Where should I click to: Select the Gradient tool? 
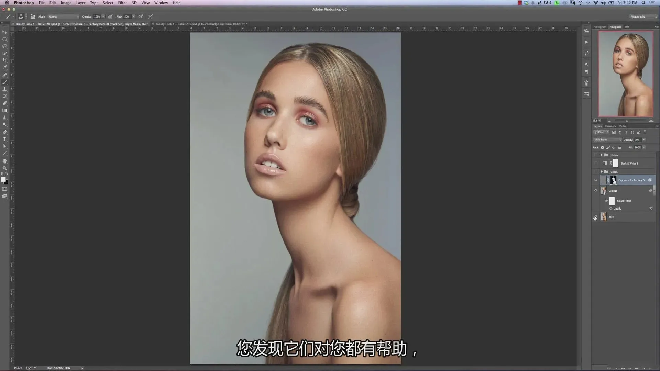(x=5, y=111)
